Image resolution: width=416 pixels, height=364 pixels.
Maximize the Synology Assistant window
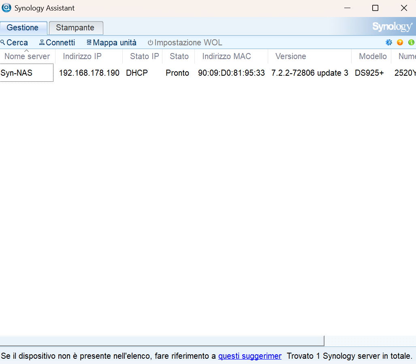coord(375,8)
